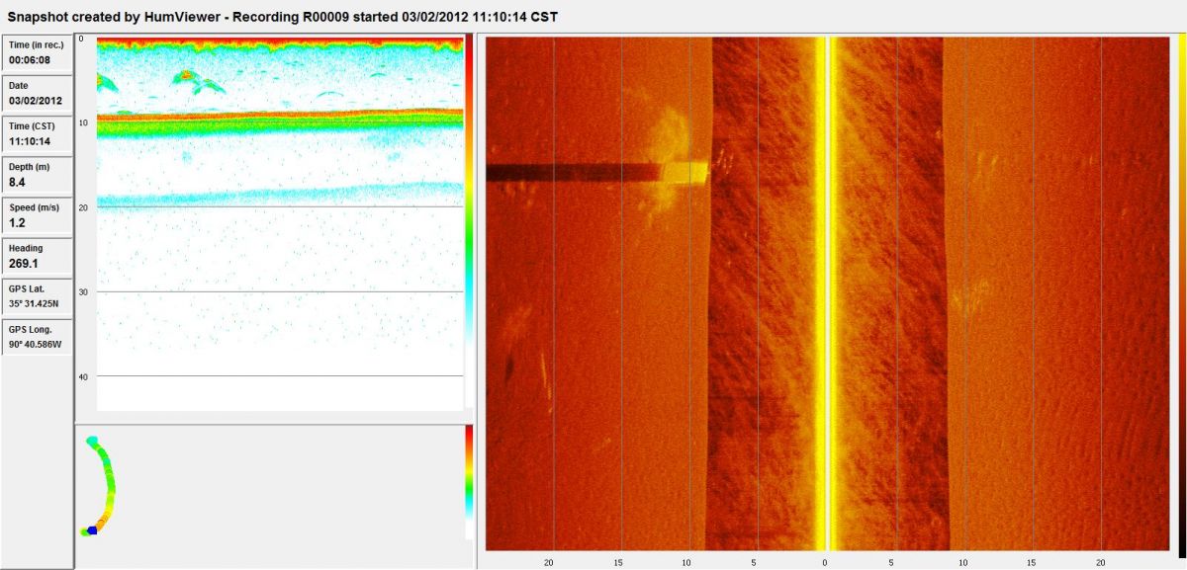Click the "Time (in rec.)" value 00:06:08
This screenshot has height=570, width=1187.
point(30,59)
